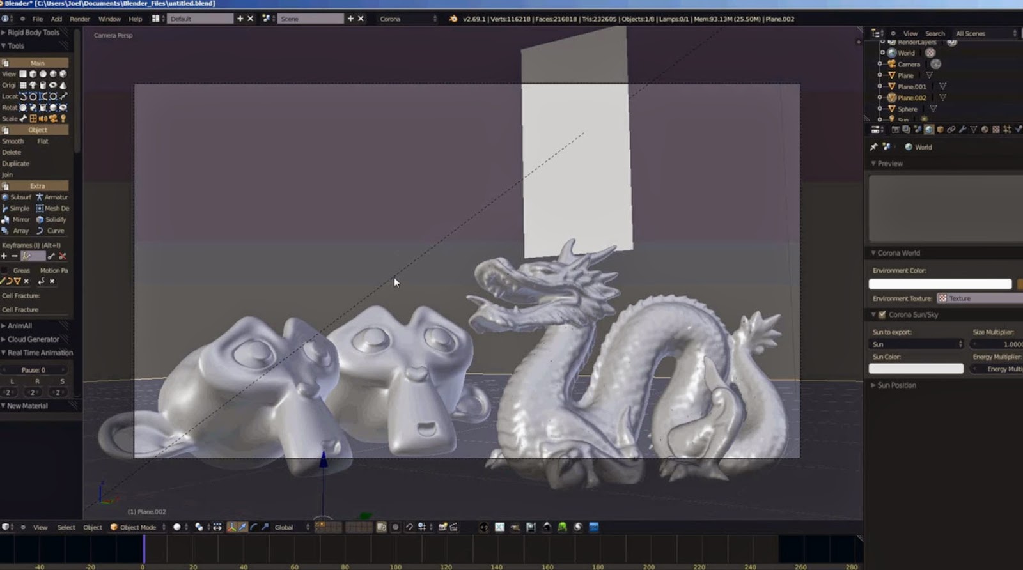Image resolution: width=1023 pixels, height=570 pixels.
Task: Collapse the Preview panel
Action: click(890, 164)
